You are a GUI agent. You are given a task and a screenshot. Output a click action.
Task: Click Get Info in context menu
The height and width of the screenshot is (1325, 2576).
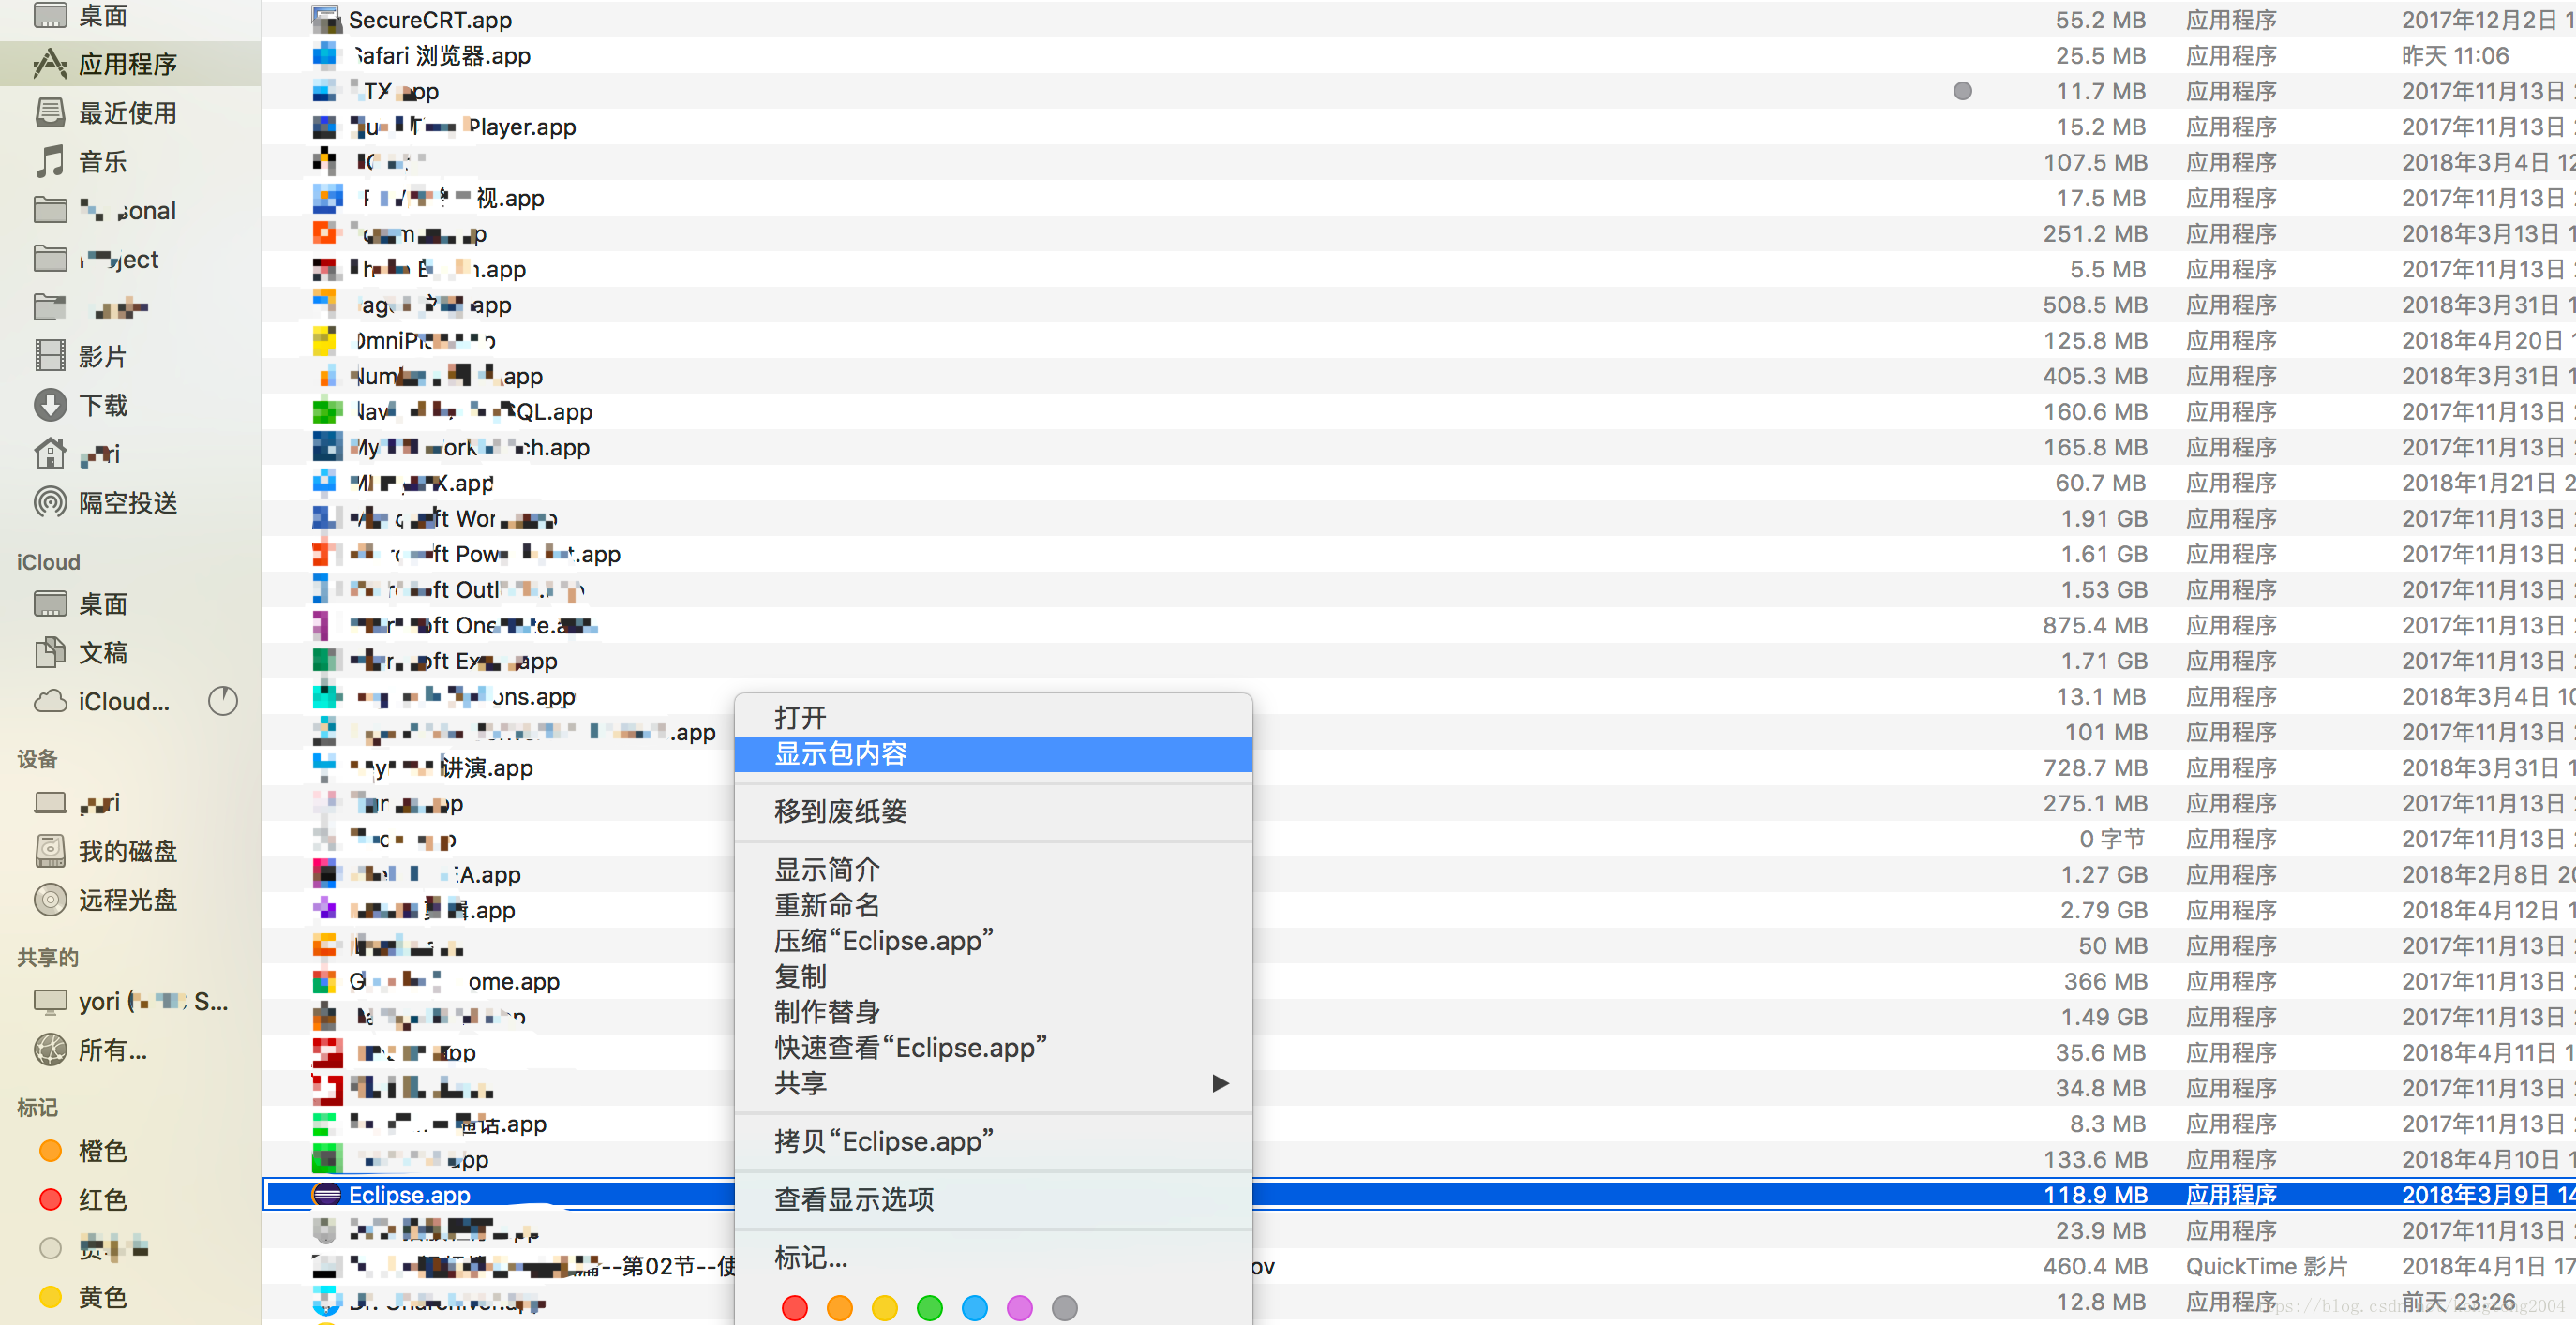click(826, 869)
